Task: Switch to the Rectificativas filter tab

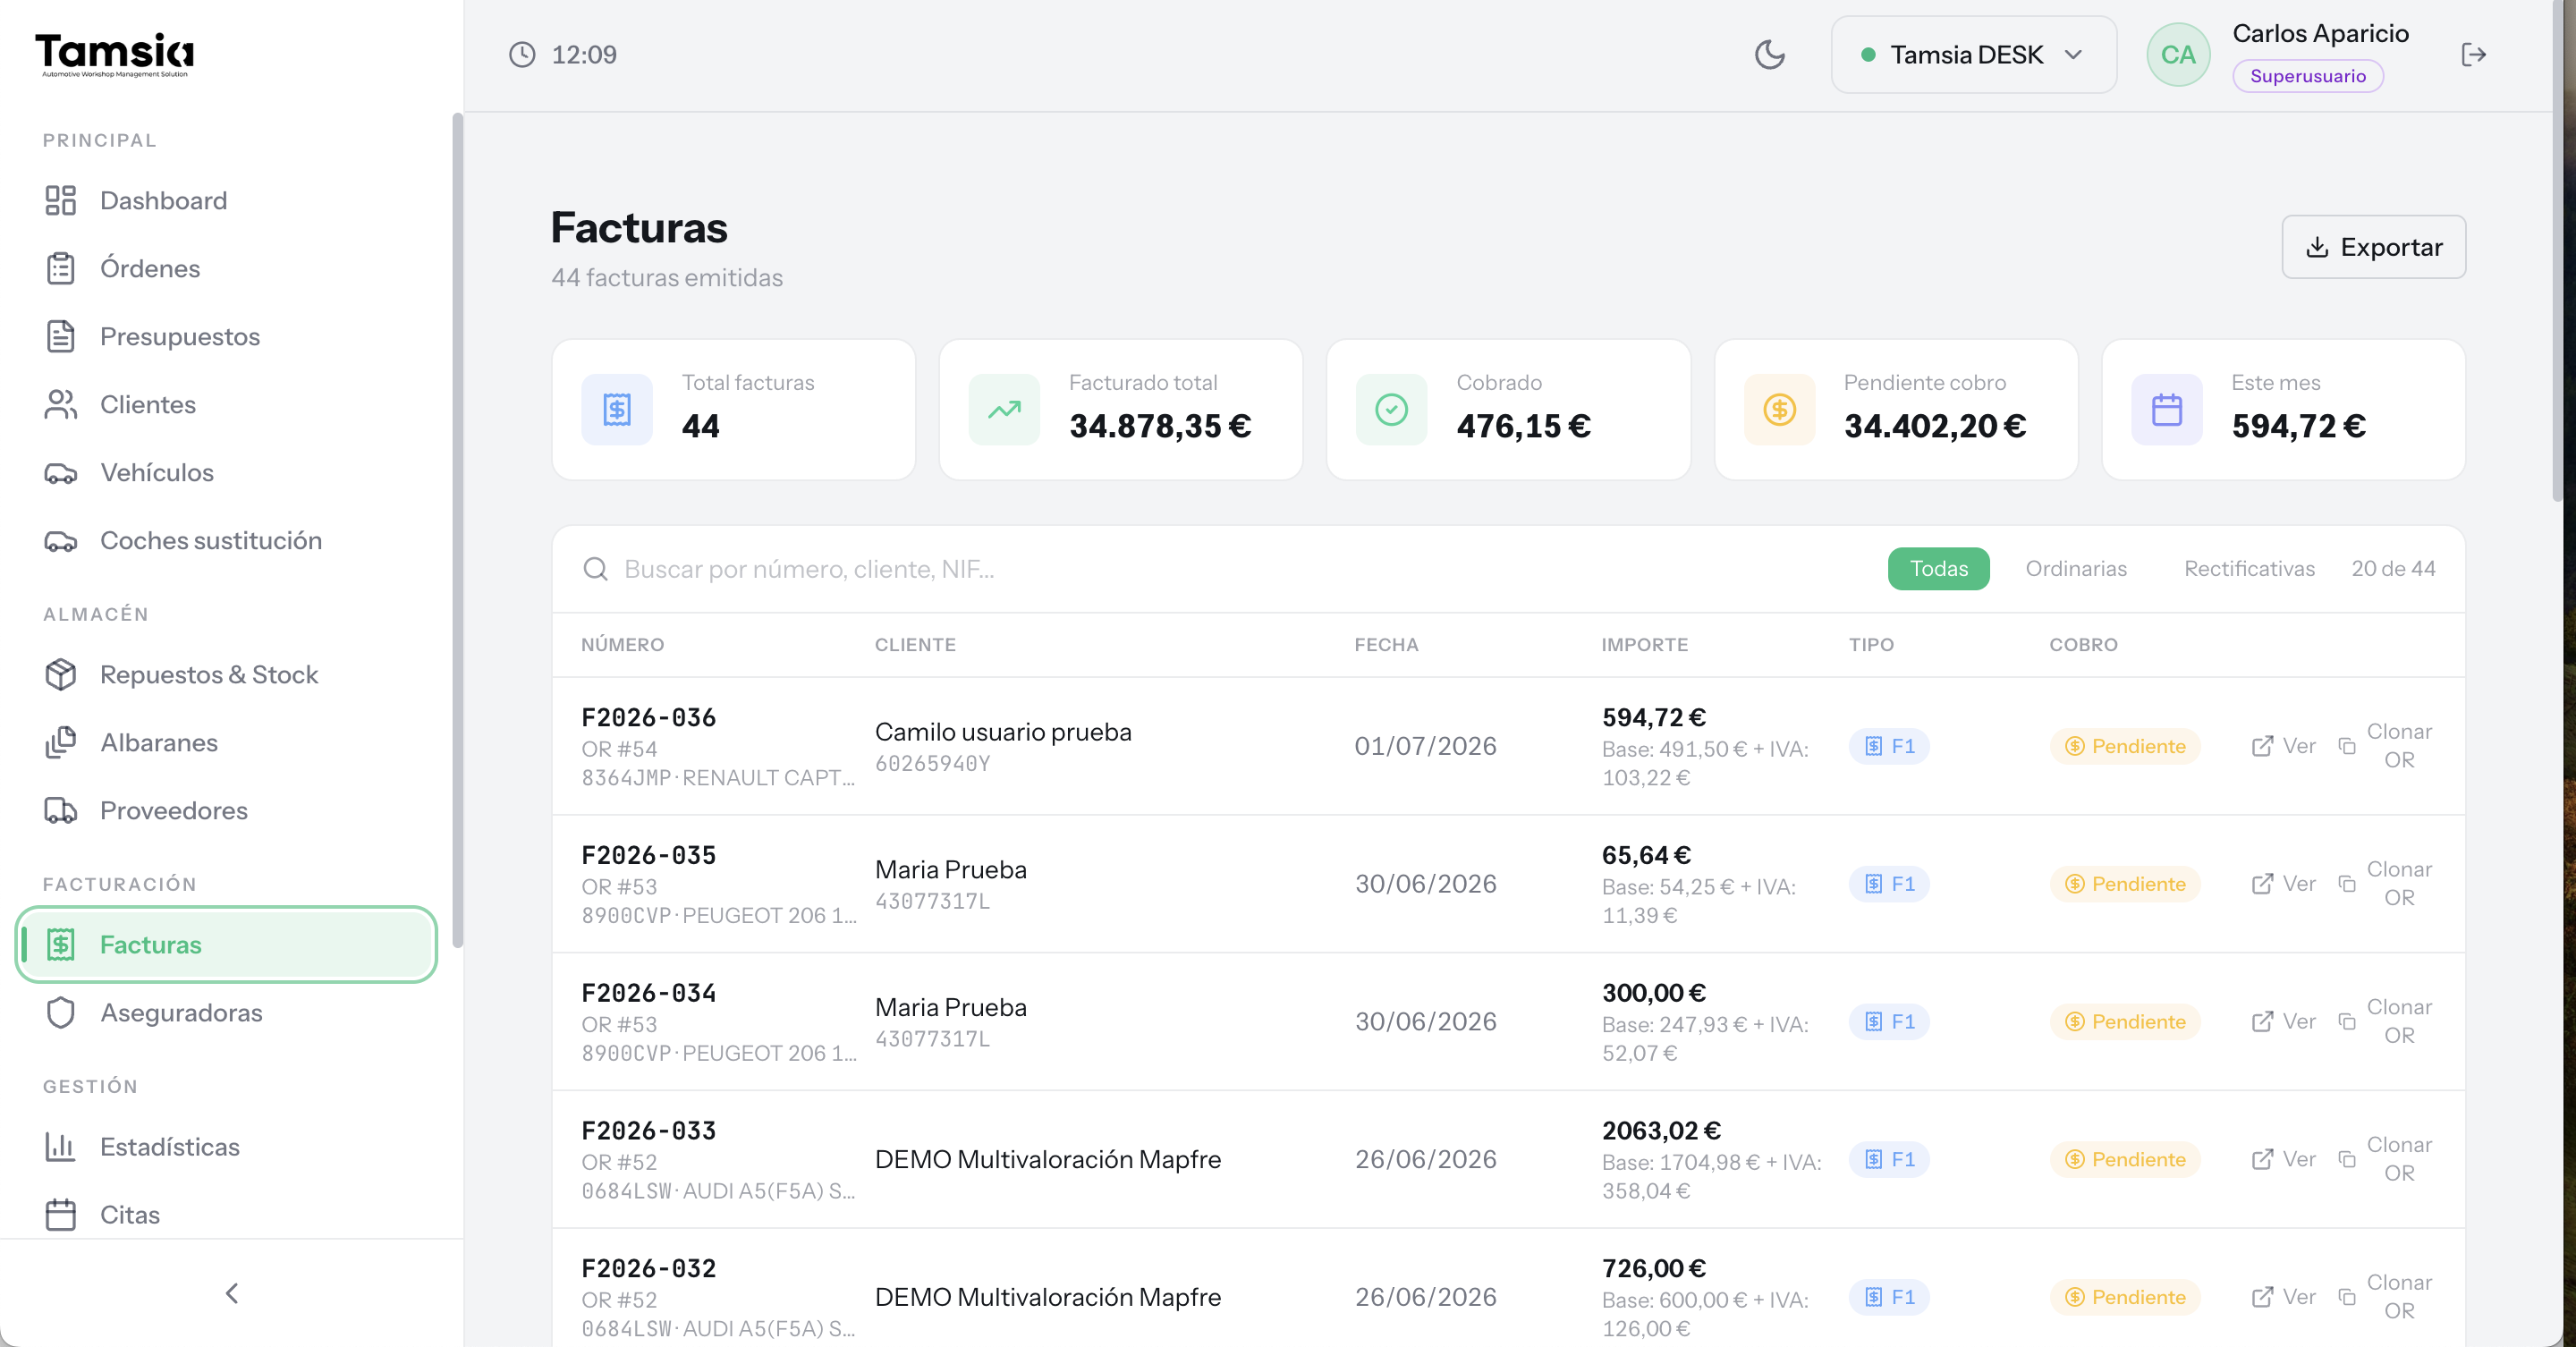Action: [x=2249, y=568]
